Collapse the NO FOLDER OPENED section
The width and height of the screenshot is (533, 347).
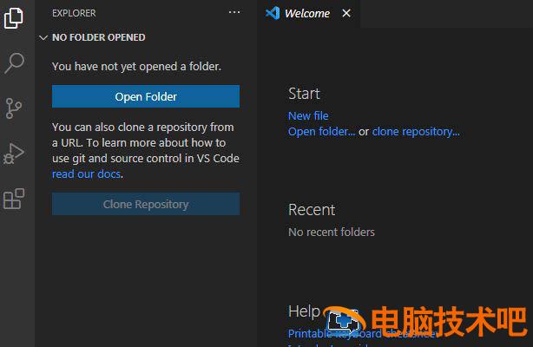tap(43, 37)
